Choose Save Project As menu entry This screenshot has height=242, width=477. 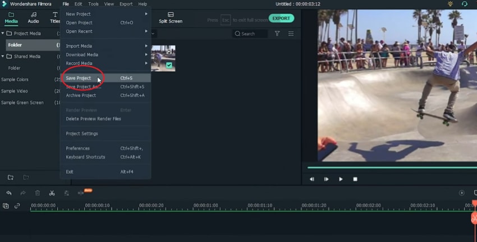click(106, 87)
